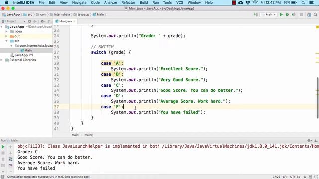Collapse the JavaApp root node
Image resolution: width=319 pixels, height=179 pixels.
tap(2, 27)
